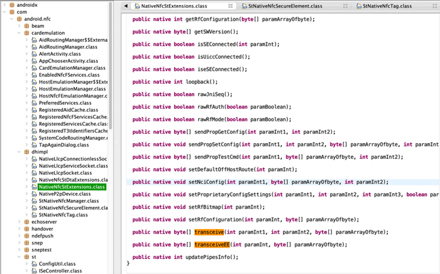This screenshot has height=274, width=440.
Task: Open NativeNfcStExtensions.class in the tree
Action: [x=72, y=187]
